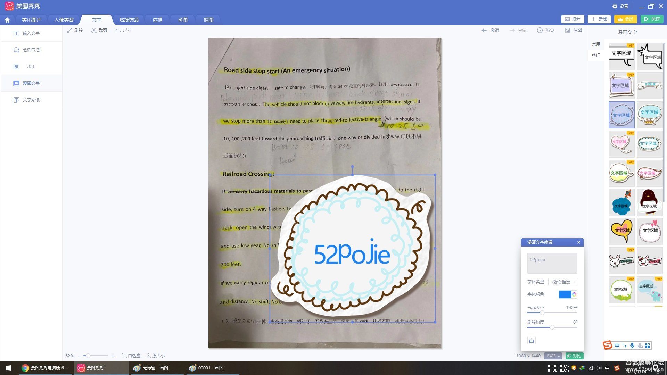Open the rainbow color picker icon
This screenshot has height=375, width=667.
coord(574,294)
